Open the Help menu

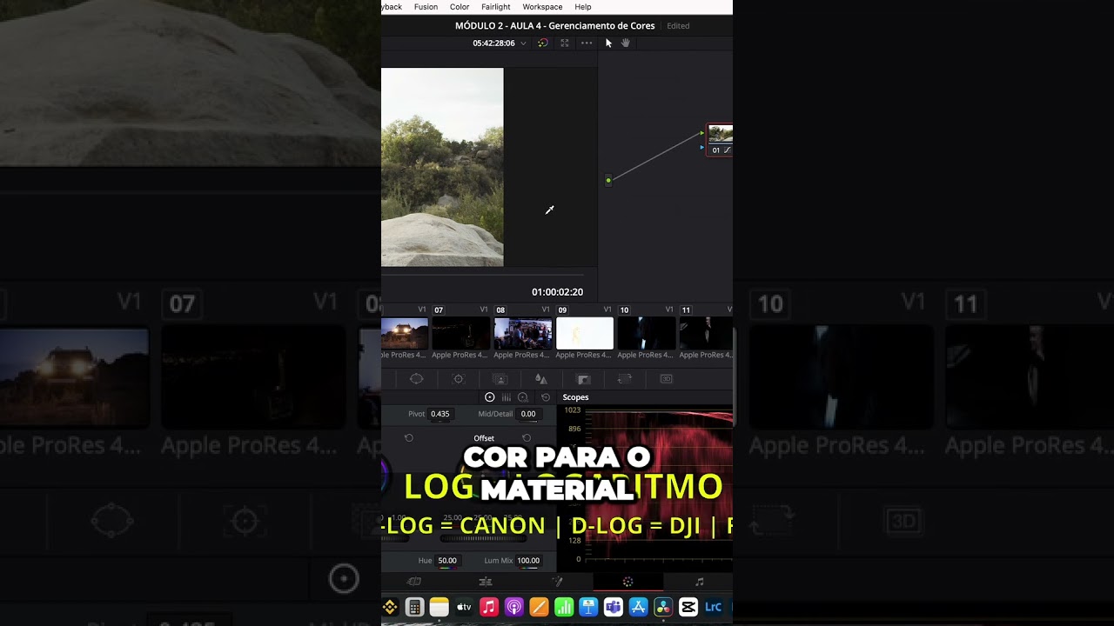coord(583,7)
